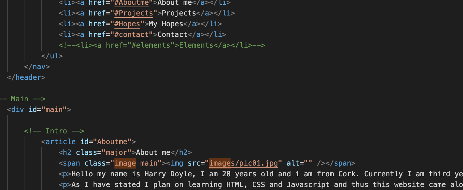Click the #Hopes href value
463x190 pixels.
127,24
